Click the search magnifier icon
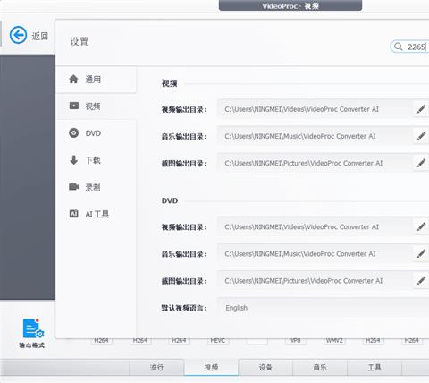The image size is (429, 383). [x=399, y=47]
